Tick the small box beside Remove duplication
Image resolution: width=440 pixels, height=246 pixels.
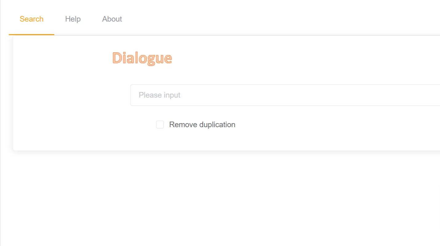pyautogui.click(x=160, y=125)
